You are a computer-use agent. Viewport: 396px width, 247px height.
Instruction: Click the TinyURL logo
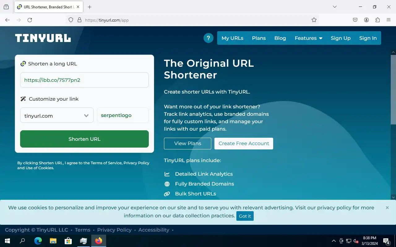pyautogui.click(x=43, y=38)
